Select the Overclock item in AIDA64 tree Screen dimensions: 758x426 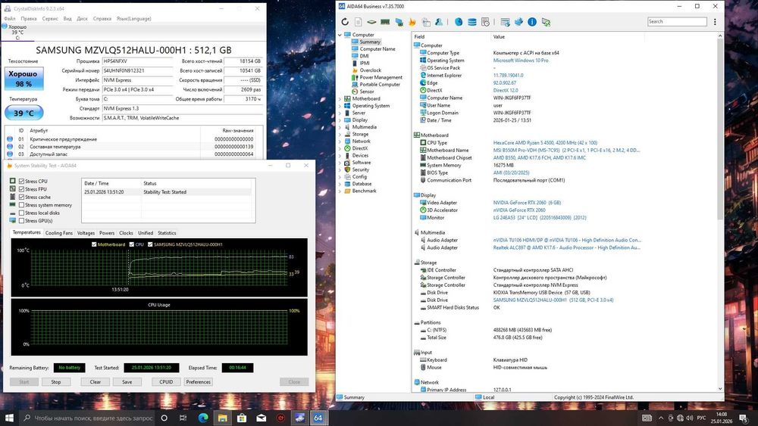[x=371, y=70]
